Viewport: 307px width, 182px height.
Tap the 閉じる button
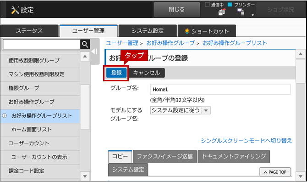point(177,10)
